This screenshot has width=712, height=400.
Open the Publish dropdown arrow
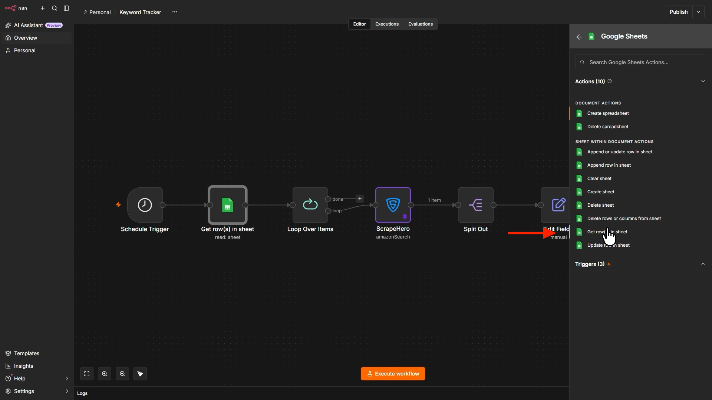699,12
